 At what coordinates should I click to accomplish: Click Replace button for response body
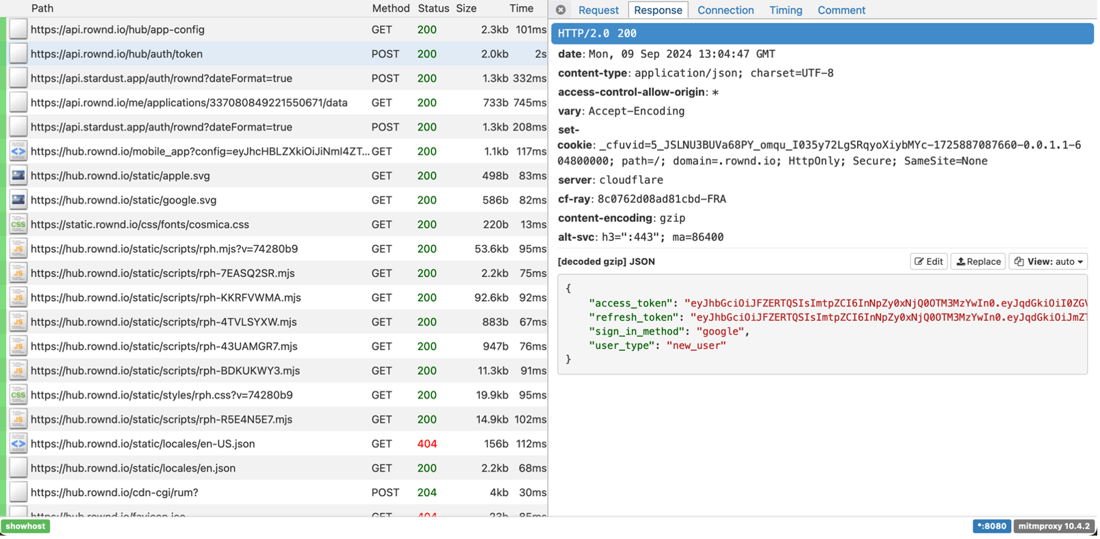(x=978, y=261)
